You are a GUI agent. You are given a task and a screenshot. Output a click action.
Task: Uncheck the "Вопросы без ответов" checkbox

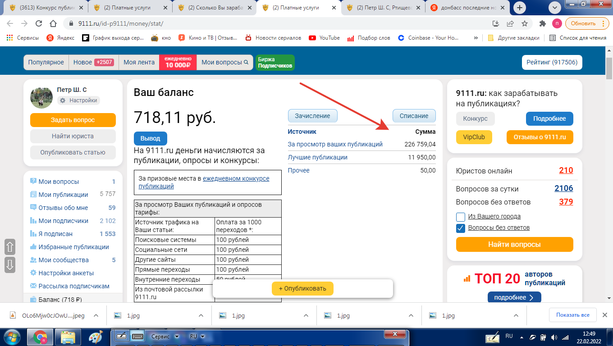[461, 228]
